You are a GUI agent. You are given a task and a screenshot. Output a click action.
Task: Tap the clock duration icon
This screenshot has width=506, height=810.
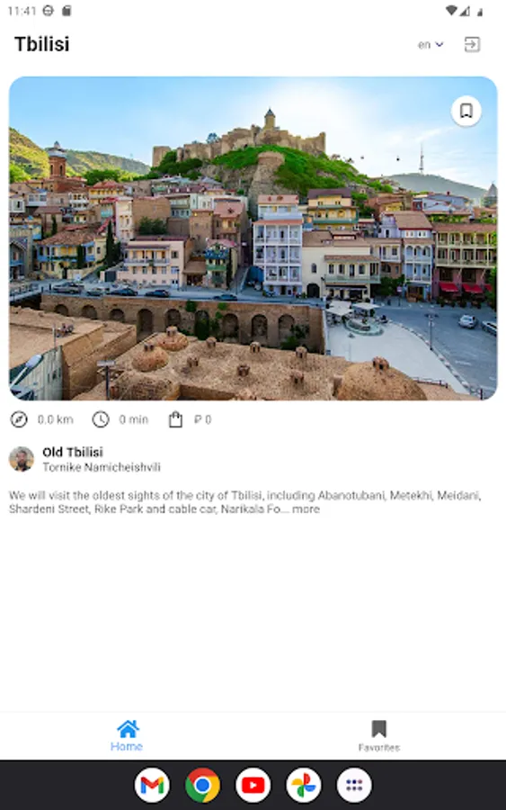[x=101, y=418]
